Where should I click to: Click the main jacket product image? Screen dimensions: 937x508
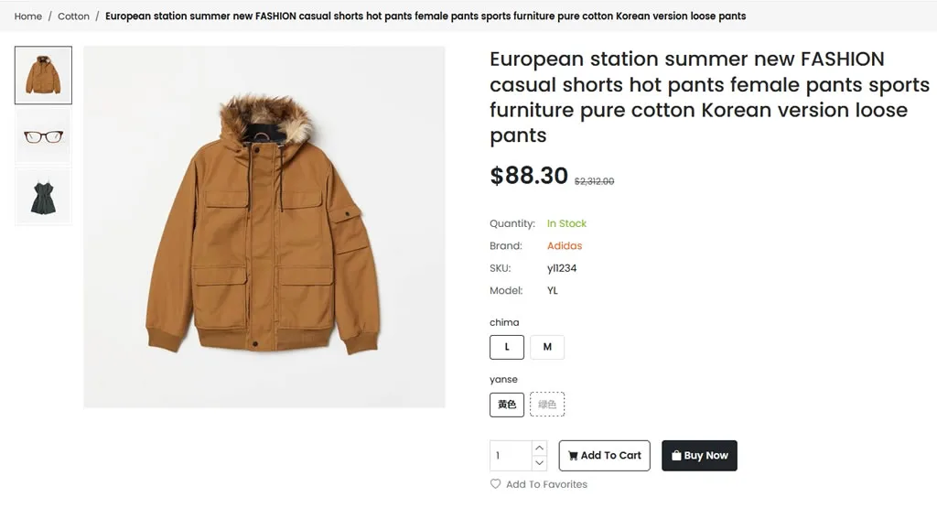[x=264, y=227]
